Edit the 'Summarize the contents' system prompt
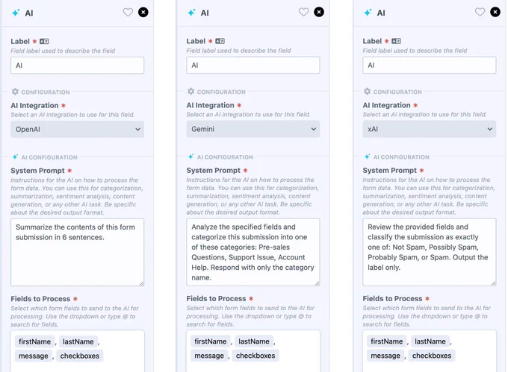Viewport: 508px width, 372px height. pos(78,253)
